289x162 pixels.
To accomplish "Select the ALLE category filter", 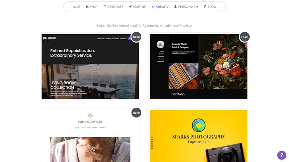I will click(x=76, y=7).
